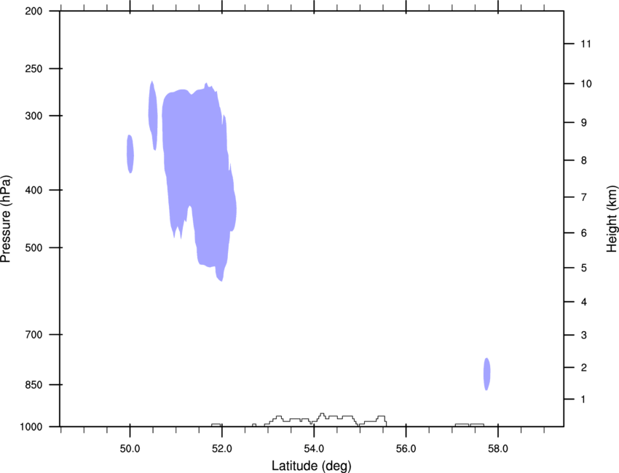
Task: Click the 56.0 latitude tick label
Action: coord(406,449)
